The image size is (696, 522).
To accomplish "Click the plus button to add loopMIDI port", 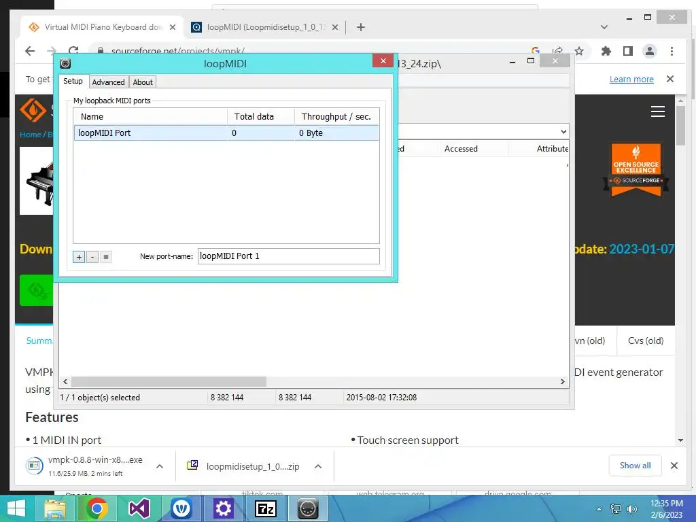I will (x=79, y=257).
